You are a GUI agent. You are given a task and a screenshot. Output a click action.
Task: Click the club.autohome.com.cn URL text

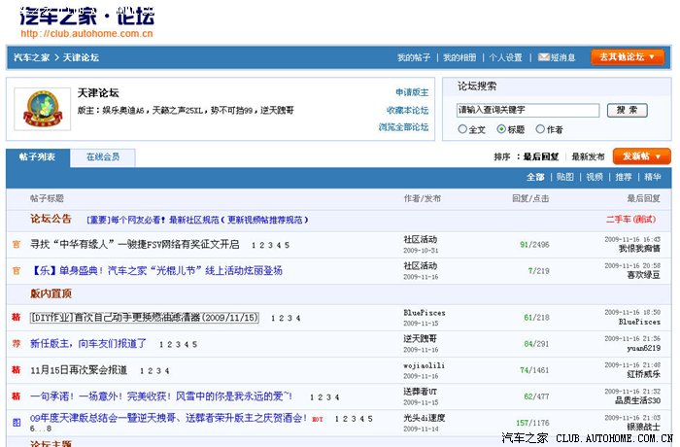click(x=86, y=33)
